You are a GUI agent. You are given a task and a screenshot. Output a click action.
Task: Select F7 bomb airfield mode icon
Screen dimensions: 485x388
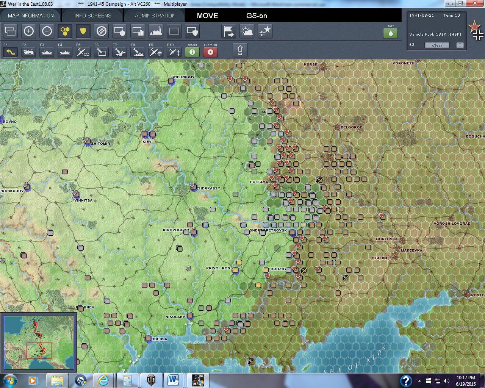120,52
